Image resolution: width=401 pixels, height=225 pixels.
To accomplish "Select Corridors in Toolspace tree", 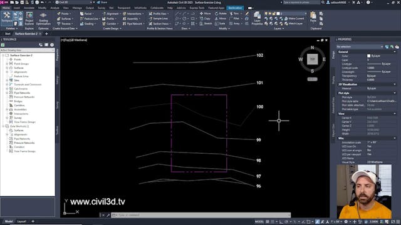I will click(19, 106).
